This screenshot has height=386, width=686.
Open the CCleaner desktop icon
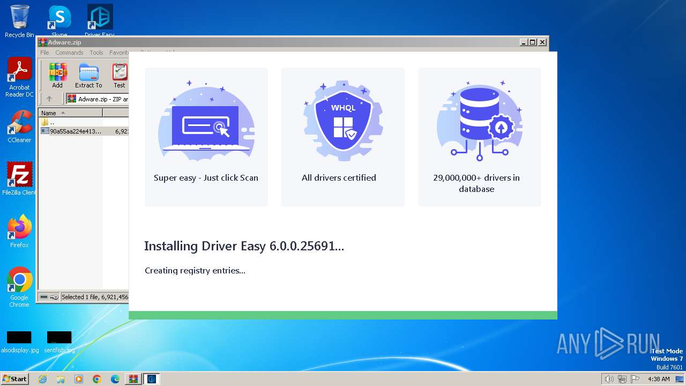pyautogui.click(x=19, y=127)
